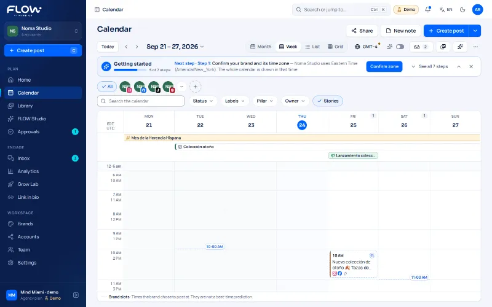
Task: Launch FLOW Studio from sidebar
Action: tap(43, 119)
